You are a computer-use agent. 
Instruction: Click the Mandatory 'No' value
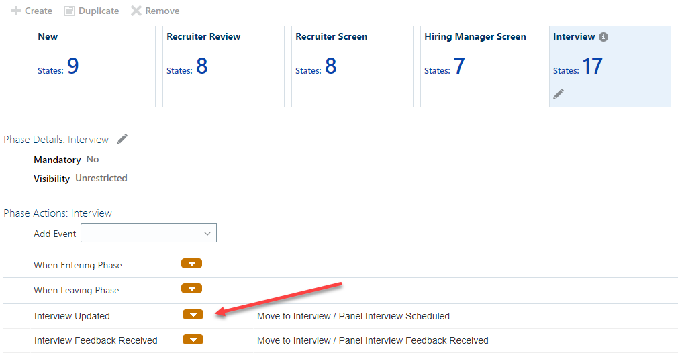click(x=93, y=160)
